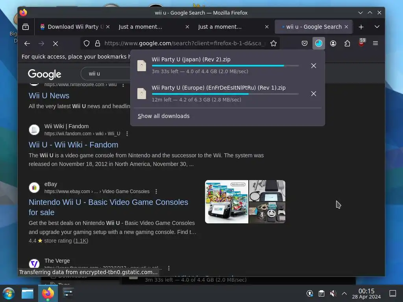Open more options for The Verge result
403x302 pixels.
tap(169, 268)
